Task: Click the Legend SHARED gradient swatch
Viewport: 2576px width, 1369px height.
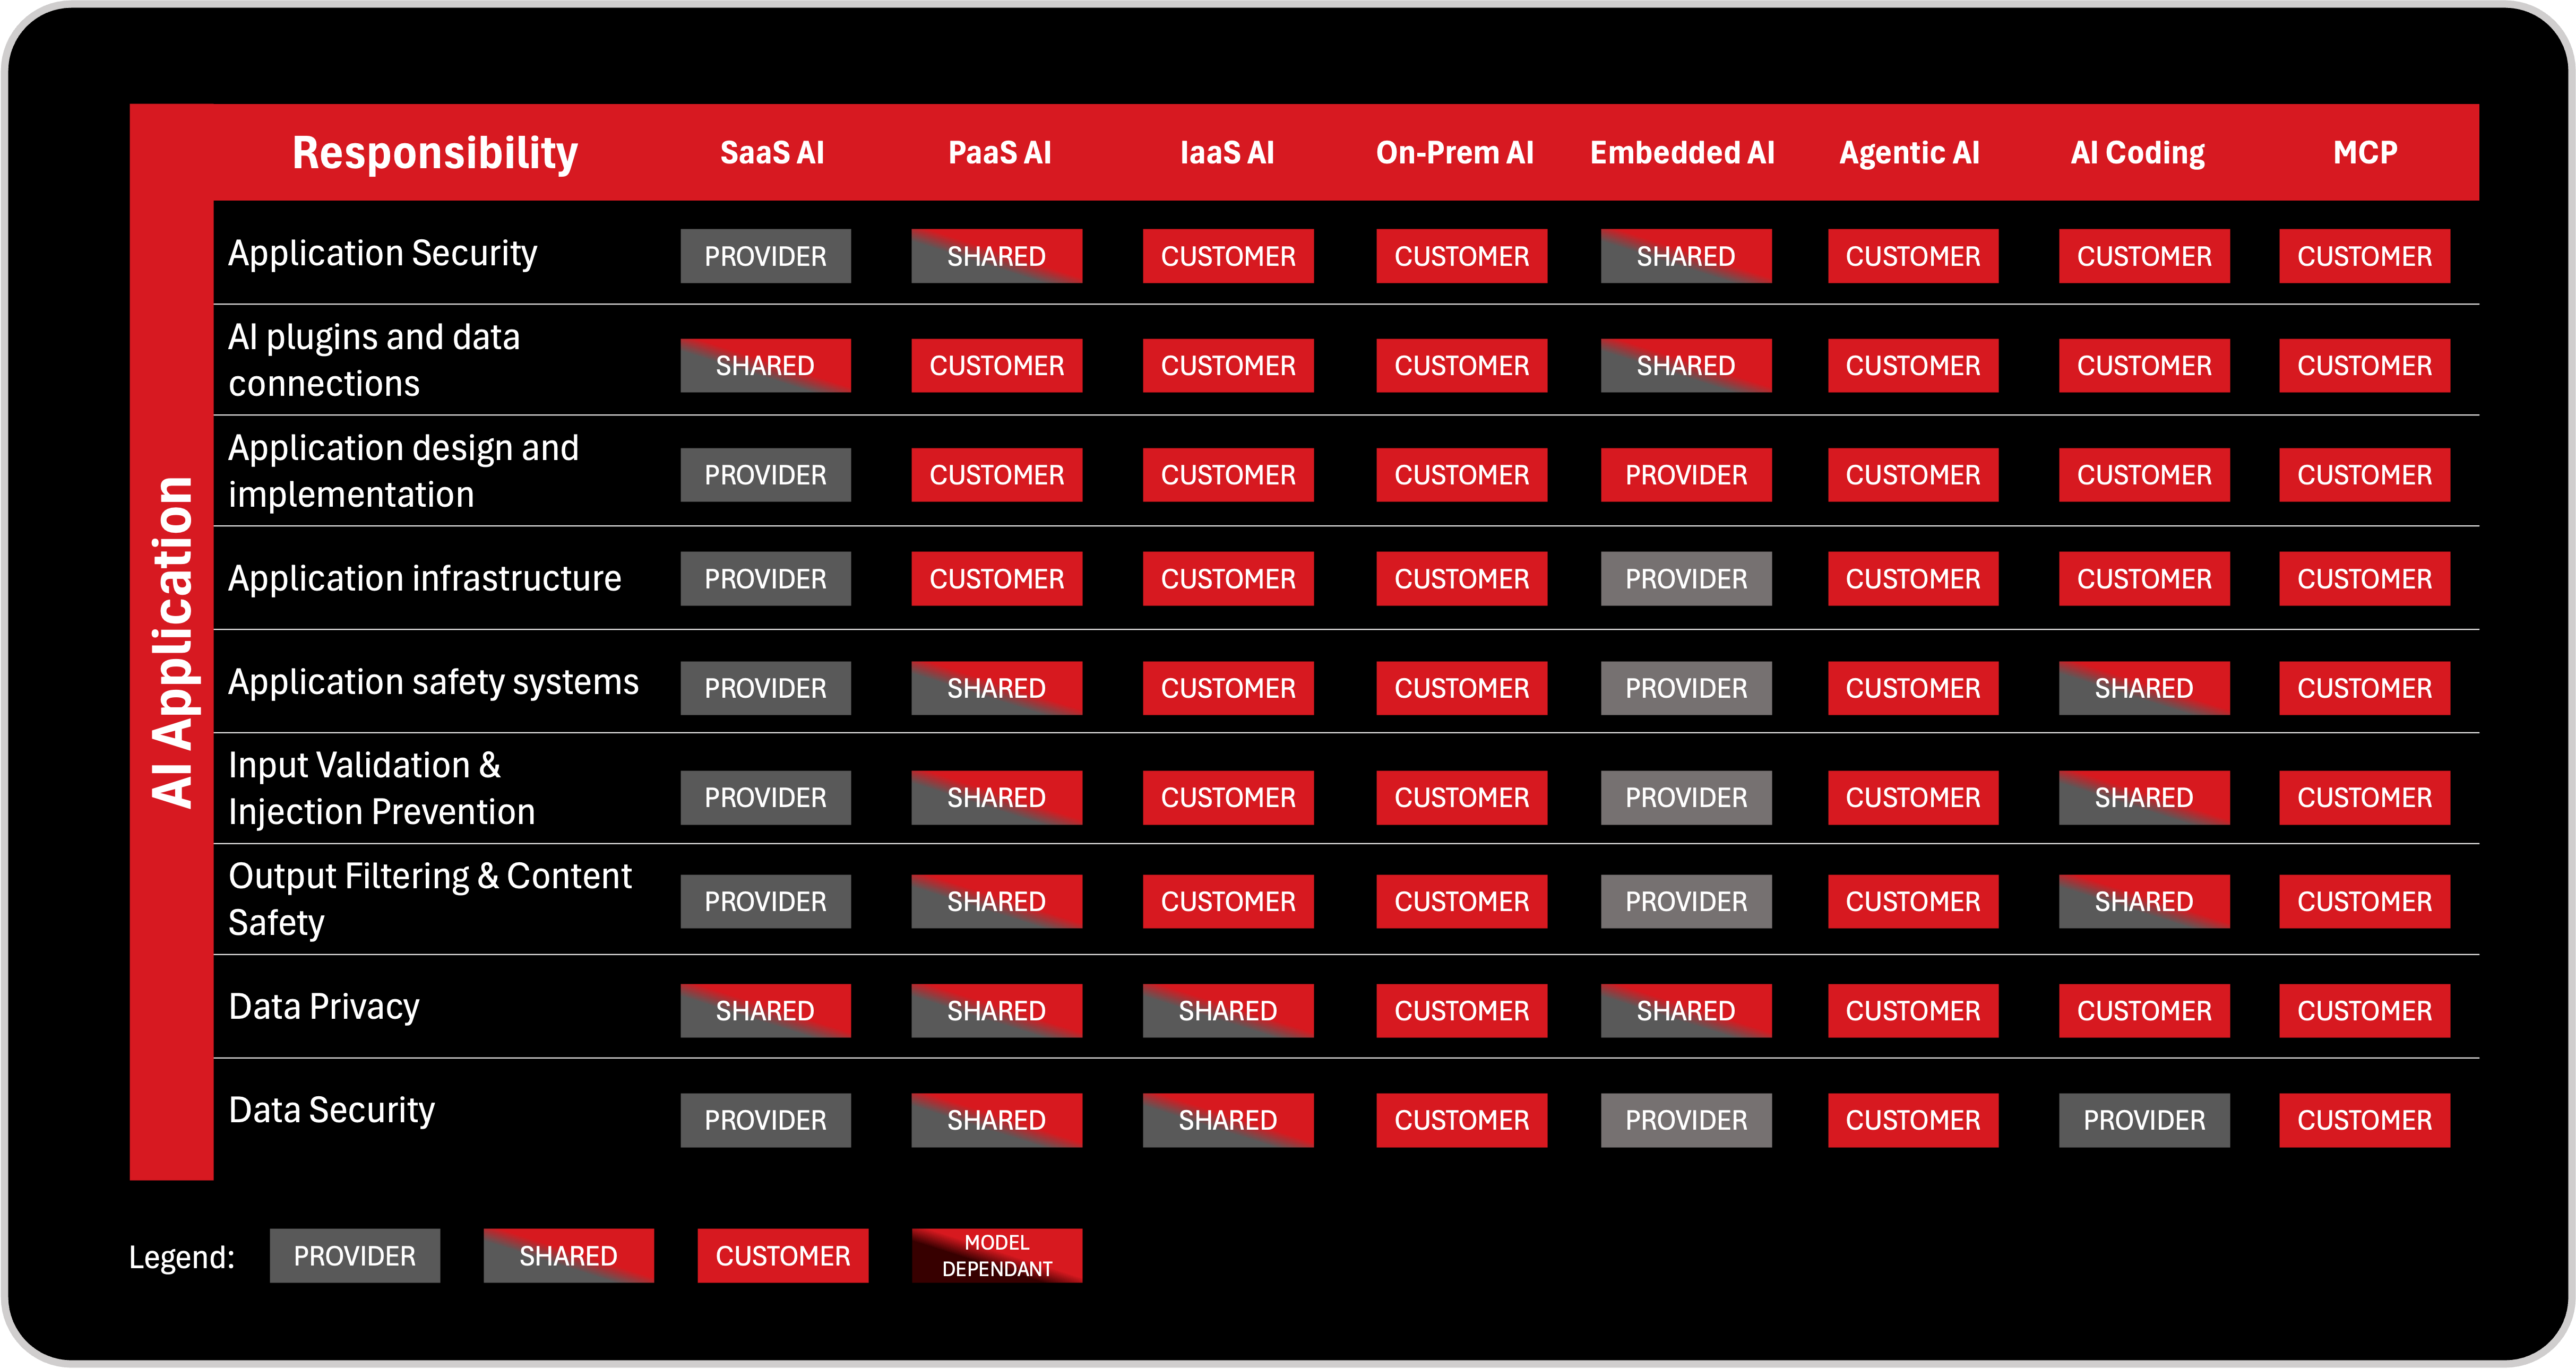Action: [x=568, y=1255]
